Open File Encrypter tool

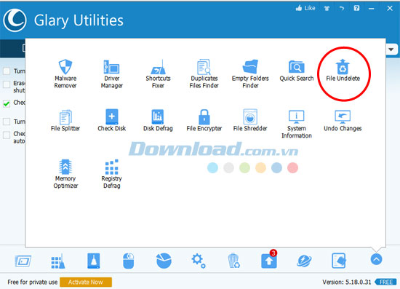(x=204, y=121)
